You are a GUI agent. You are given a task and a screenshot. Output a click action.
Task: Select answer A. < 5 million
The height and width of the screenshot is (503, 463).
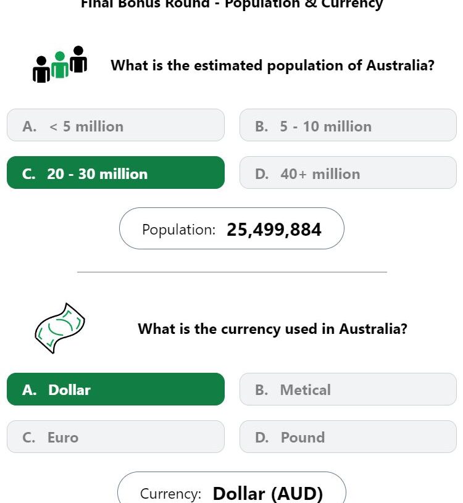[115, 126]
